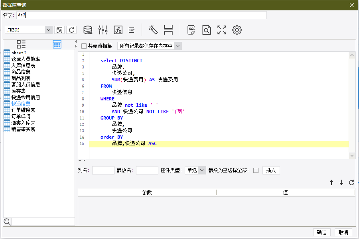Collapse the left table panel arrow
The image size is (359, 239).
point(76,41)
